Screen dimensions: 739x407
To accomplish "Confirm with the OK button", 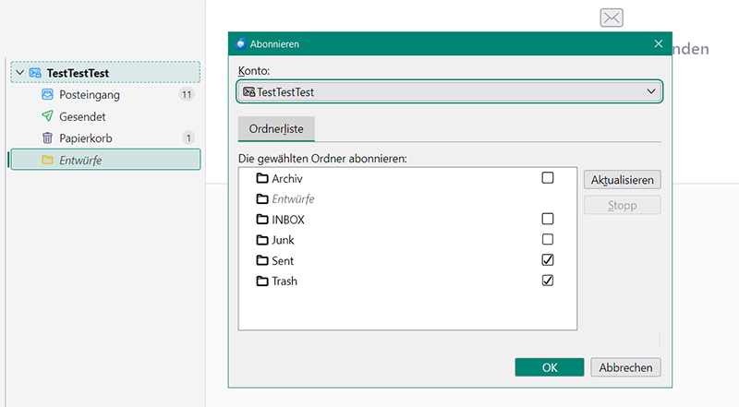I will [550, 367].
